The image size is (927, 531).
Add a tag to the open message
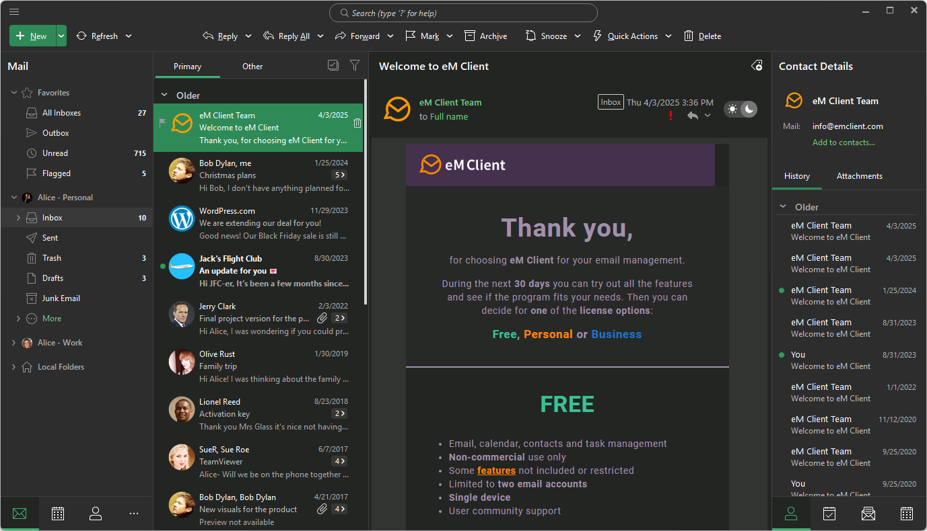(x=757, y=66)
